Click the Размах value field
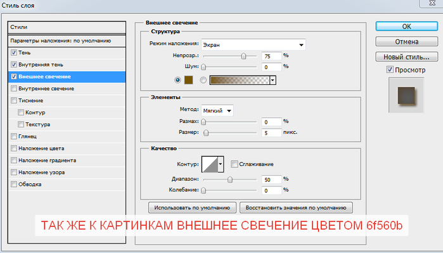443x253 pixels. pyautogui.click(x=271, y=122)
